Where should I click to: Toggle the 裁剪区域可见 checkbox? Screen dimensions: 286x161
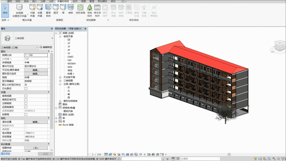[x=26, y=100]
